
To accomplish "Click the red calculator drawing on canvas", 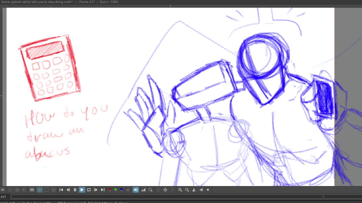I will point(50,68).
